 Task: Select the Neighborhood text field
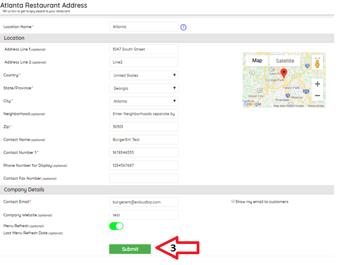pyautogui.click(x=144, y=114)
